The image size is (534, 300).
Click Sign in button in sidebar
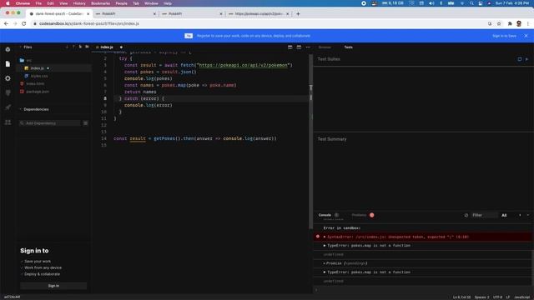click(x=53, y=286)
